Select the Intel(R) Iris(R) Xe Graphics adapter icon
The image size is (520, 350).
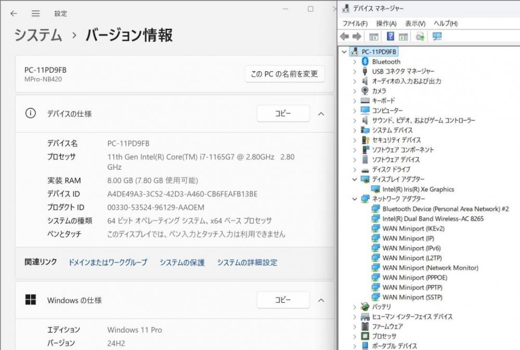[376, 189]
